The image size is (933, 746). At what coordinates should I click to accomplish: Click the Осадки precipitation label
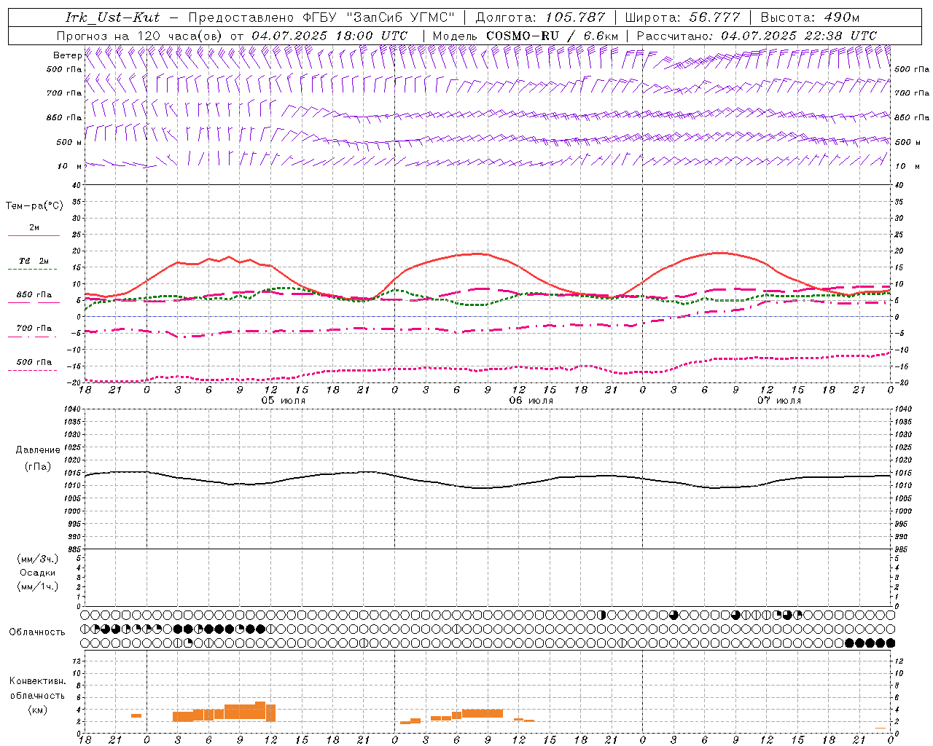[38, 573]
